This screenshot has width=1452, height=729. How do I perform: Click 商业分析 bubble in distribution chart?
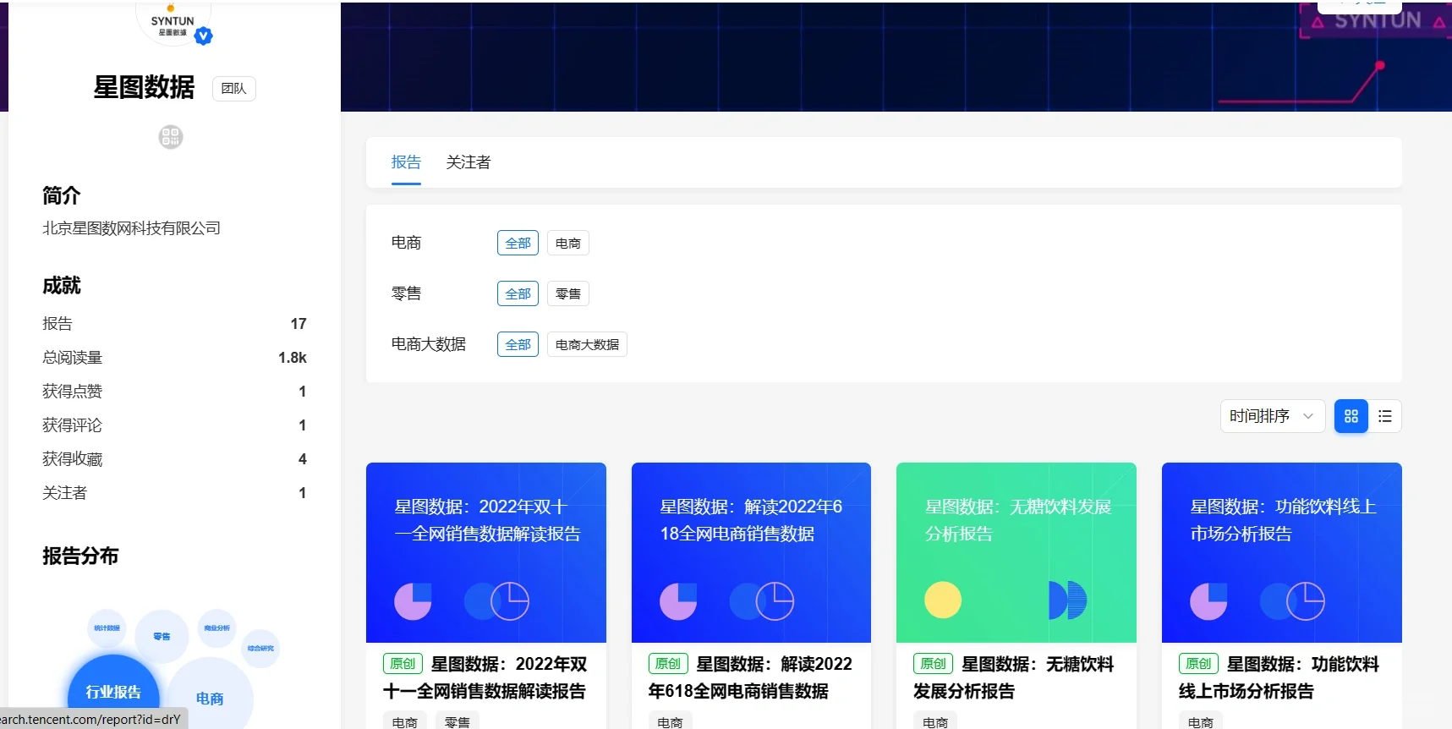(217, 628)
